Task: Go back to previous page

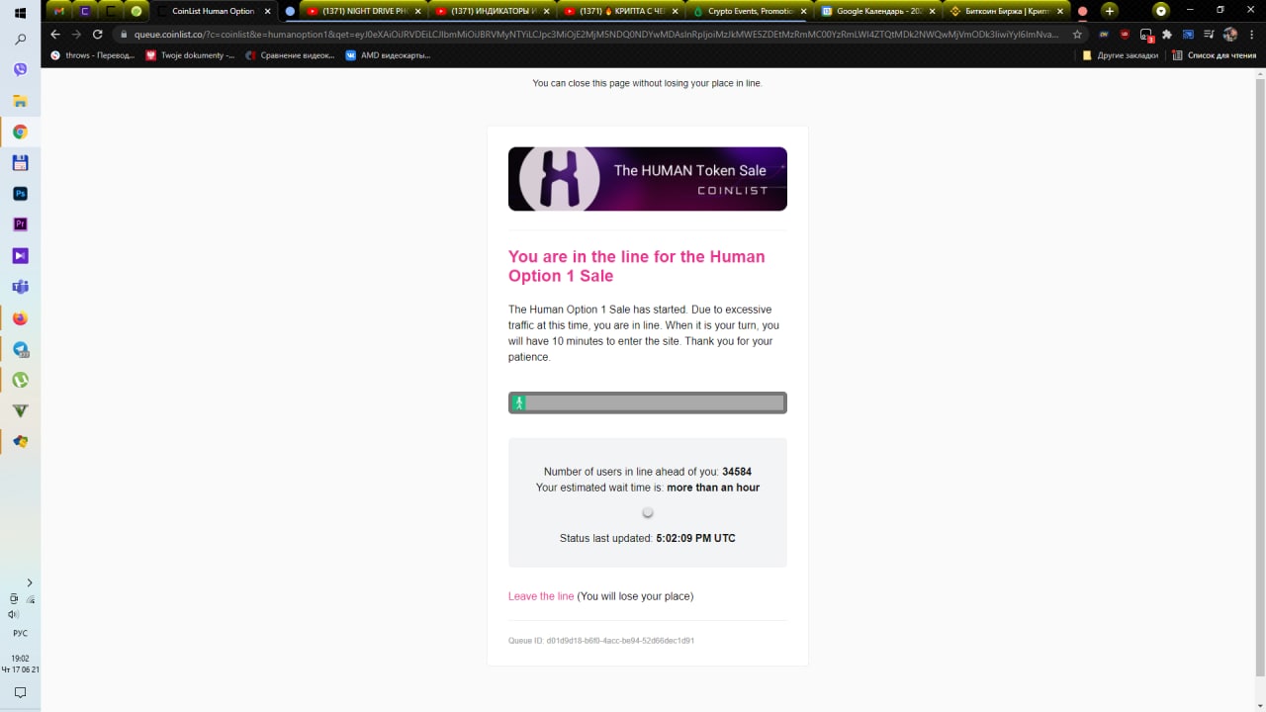Action: (55, 34)
